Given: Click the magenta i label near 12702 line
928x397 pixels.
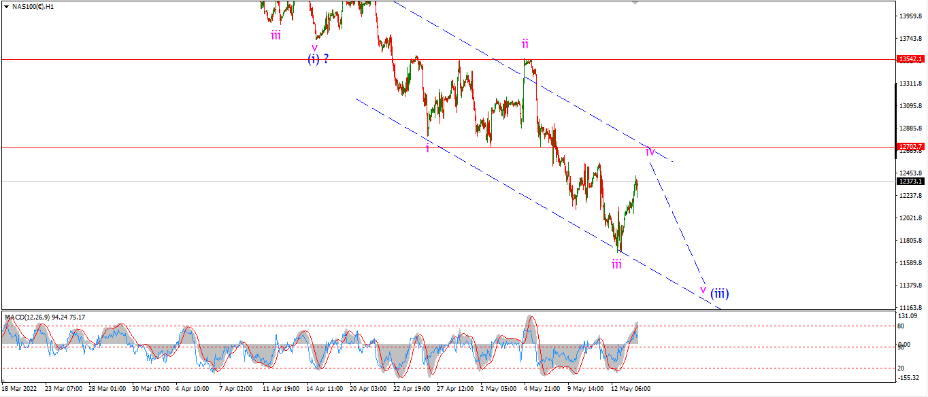Looking at the screenshot, I should click(x=427, y=148).
